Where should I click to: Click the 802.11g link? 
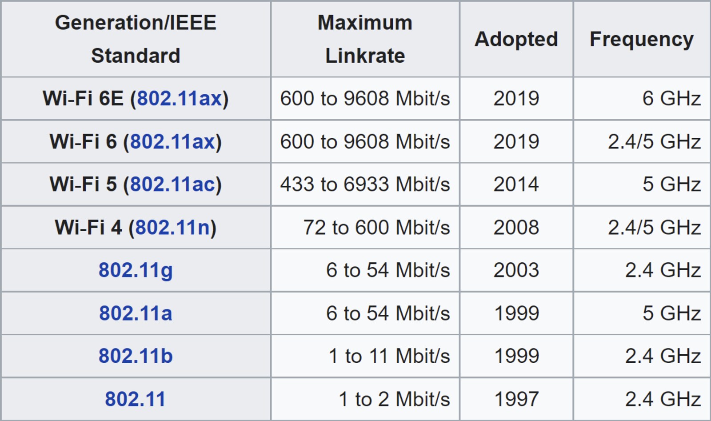(x=136, y=270)
